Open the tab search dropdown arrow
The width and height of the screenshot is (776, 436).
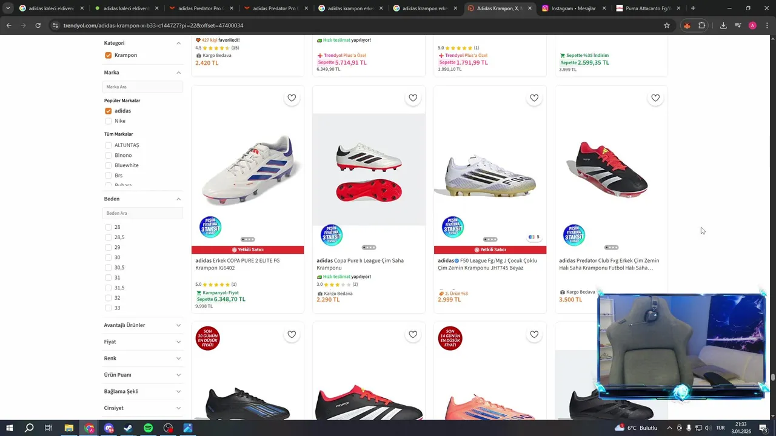pos(8,8)
